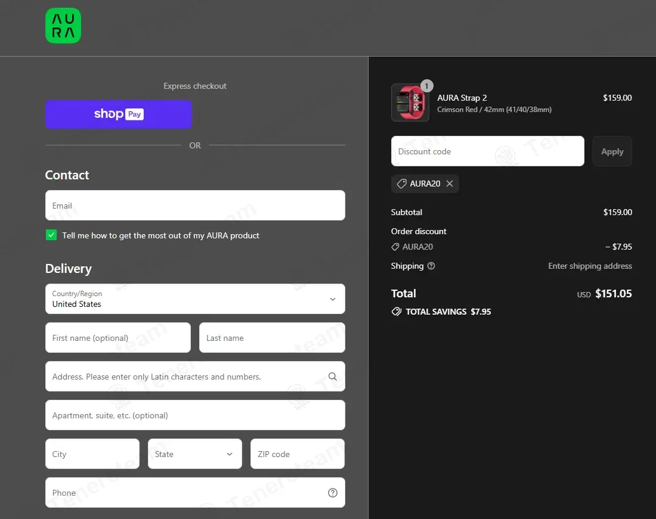Click the AURA Strap 2 product thumbnail
This screenshot has width=656, height=519.
click(x=410, y=102)
